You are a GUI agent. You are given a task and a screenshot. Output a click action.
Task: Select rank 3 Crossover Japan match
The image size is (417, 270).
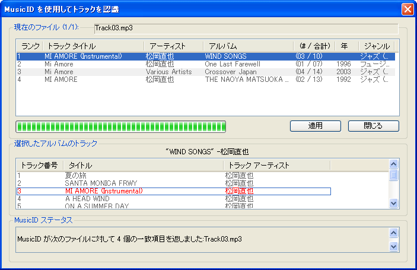[x=206, y=72]
